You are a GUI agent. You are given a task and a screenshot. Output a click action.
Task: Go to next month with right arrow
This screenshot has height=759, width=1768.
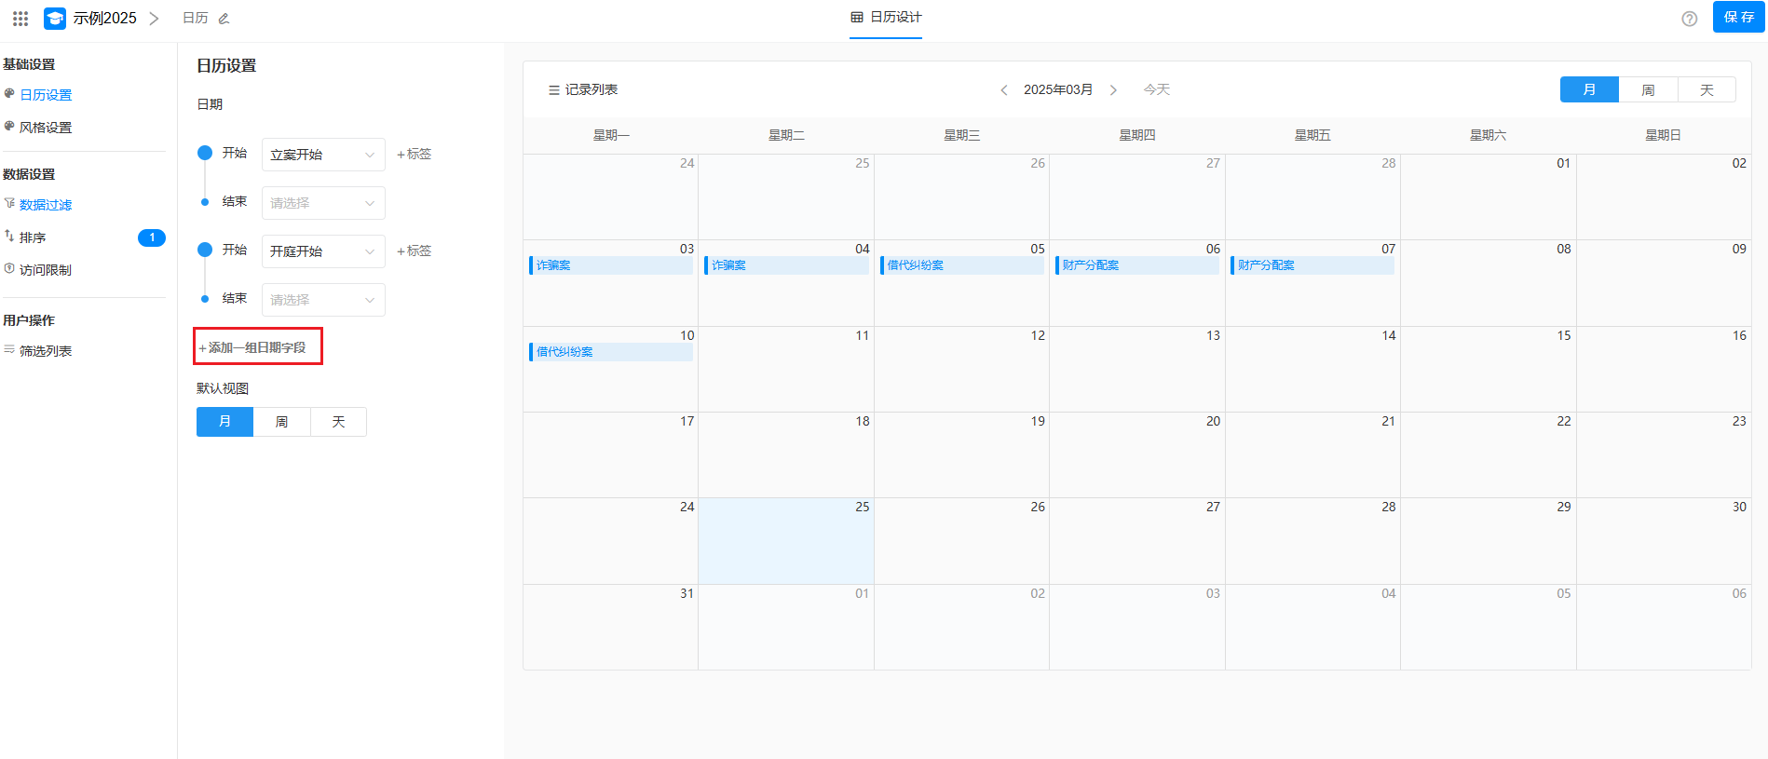(1113, 90)
